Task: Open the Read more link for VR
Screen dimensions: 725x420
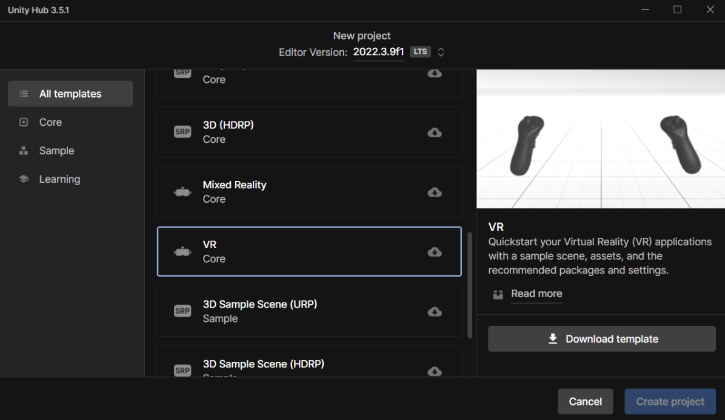Action: [x=536, y=294]
